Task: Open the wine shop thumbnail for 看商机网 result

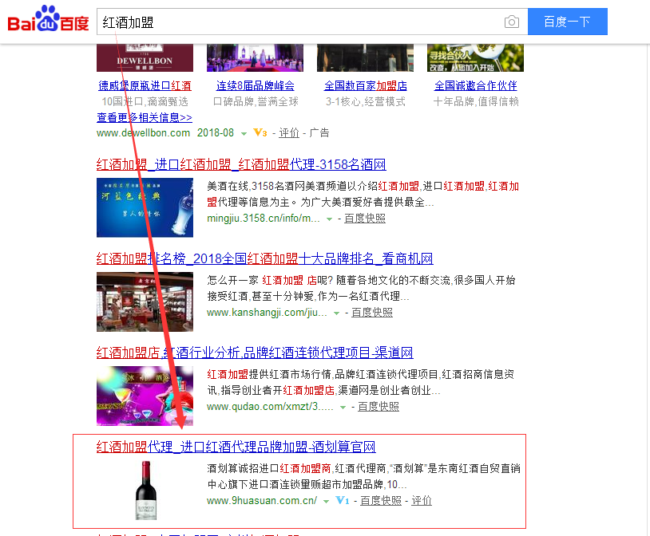Action: 145,301
